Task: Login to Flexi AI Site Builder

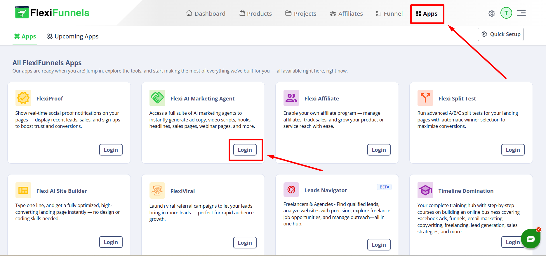Action: 111,242
